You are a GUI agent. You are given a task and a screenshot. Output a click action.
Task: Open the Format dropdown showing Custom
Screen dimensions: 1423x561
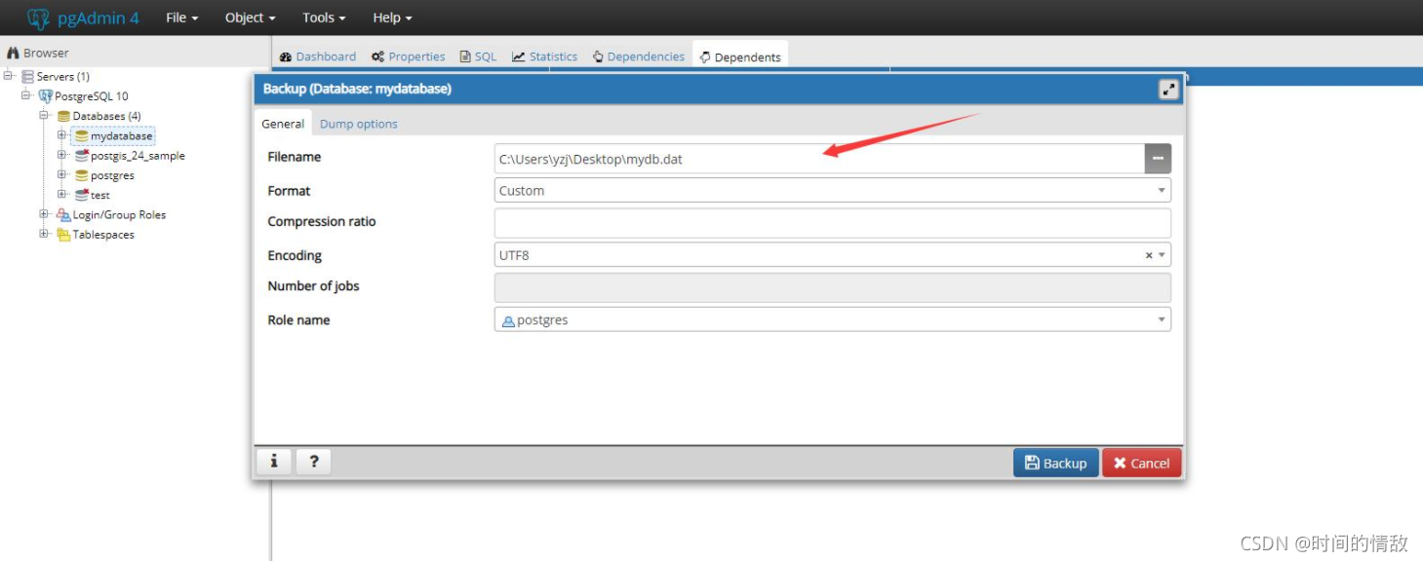[x=832, y=190]
